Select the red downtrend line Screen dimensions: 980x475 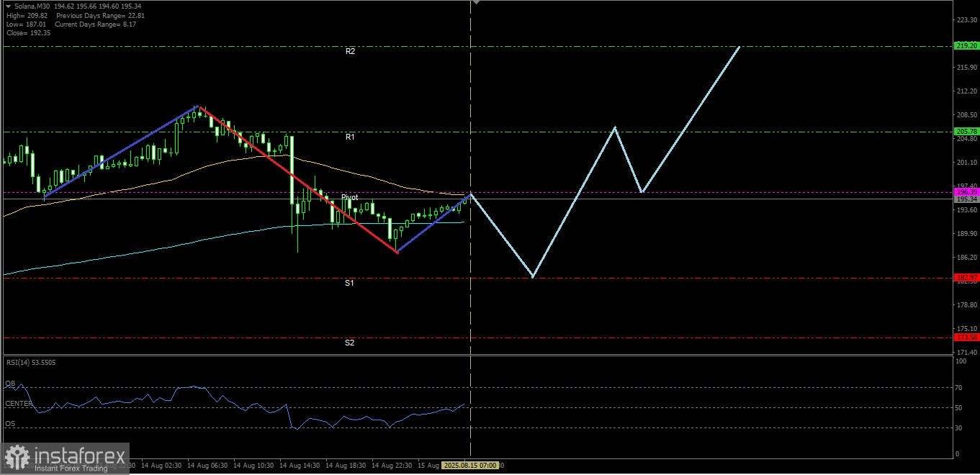pos(297,179)
